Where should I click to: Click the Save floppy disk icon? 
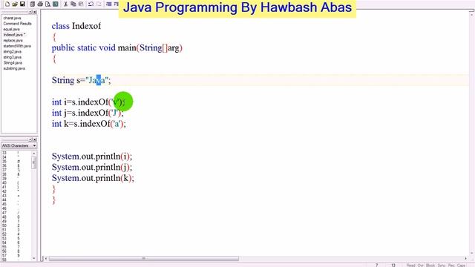click(x=22, y=4)
